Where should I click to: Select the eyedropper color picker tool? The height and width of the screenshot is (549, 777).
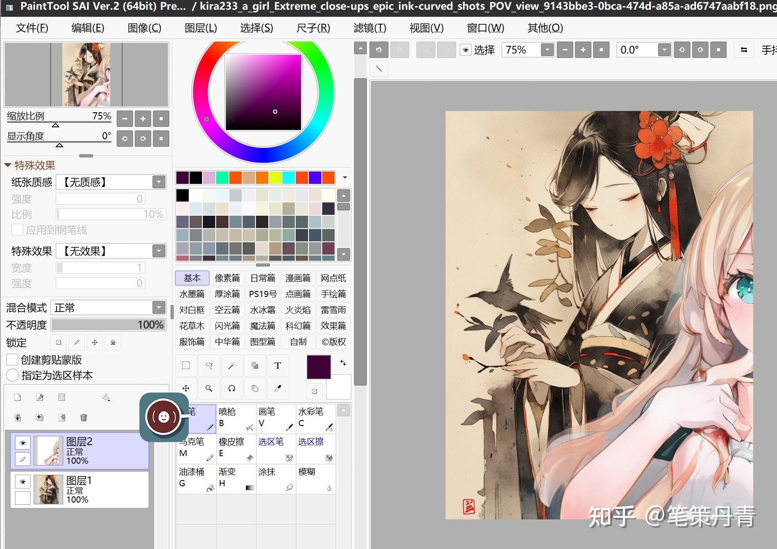(x=278, y=389)
